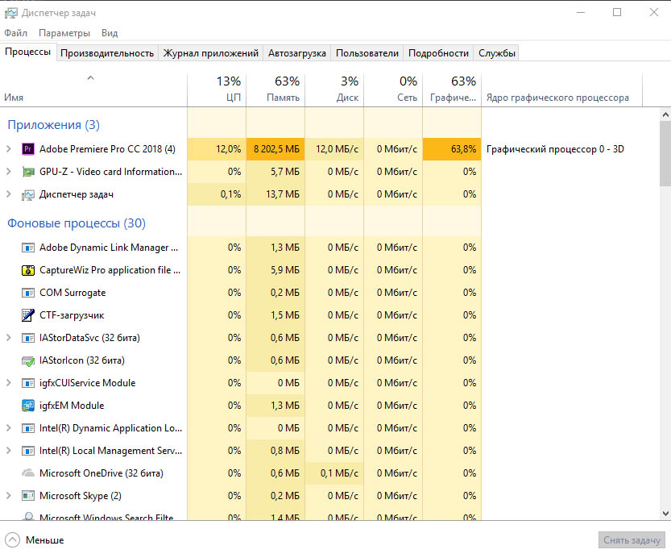This screenshot has height=558, width=671.
Task: Sort by the ЦП column header
Action: [x=217, y=90]
